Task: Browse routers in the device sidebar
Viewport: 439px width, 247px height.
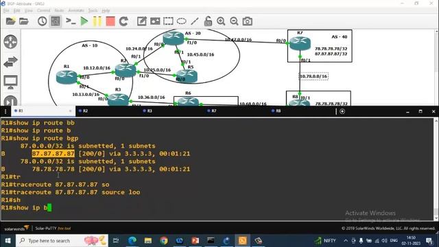Action: point(10,42)
